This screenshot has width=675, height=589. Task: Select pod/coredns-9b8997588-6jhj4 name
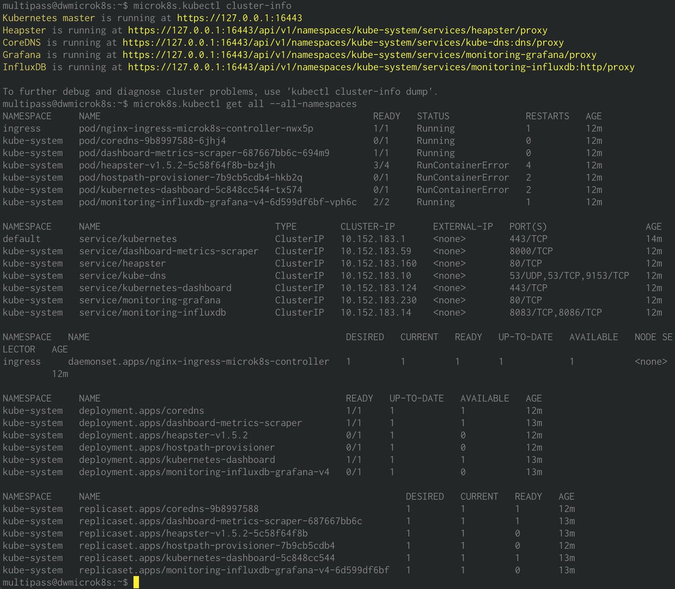(152, 141)
